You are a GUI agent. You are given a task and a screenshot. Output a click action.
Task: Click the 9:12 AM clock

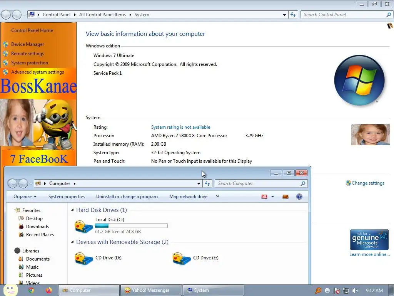[374, 291]
